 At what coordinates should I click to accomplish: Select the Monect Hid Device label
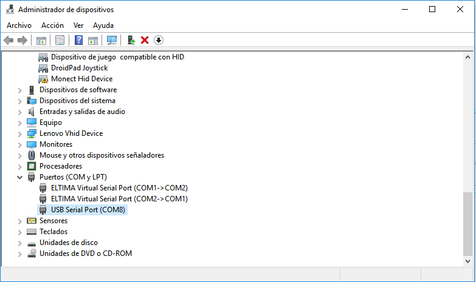point(81,79)
